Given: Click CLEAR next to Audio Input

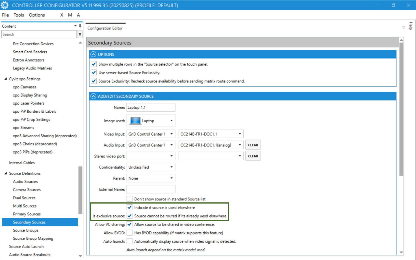Looking at the screenshot, I should click(x=253, y=145).
